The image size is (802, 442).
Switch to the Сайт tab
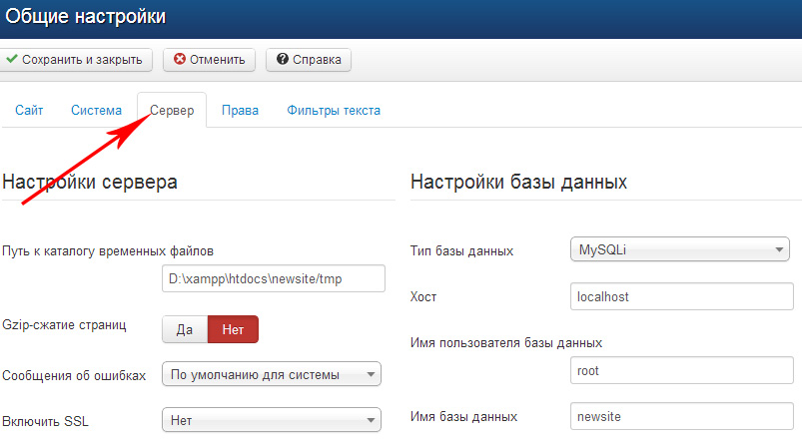click(29, 111)
